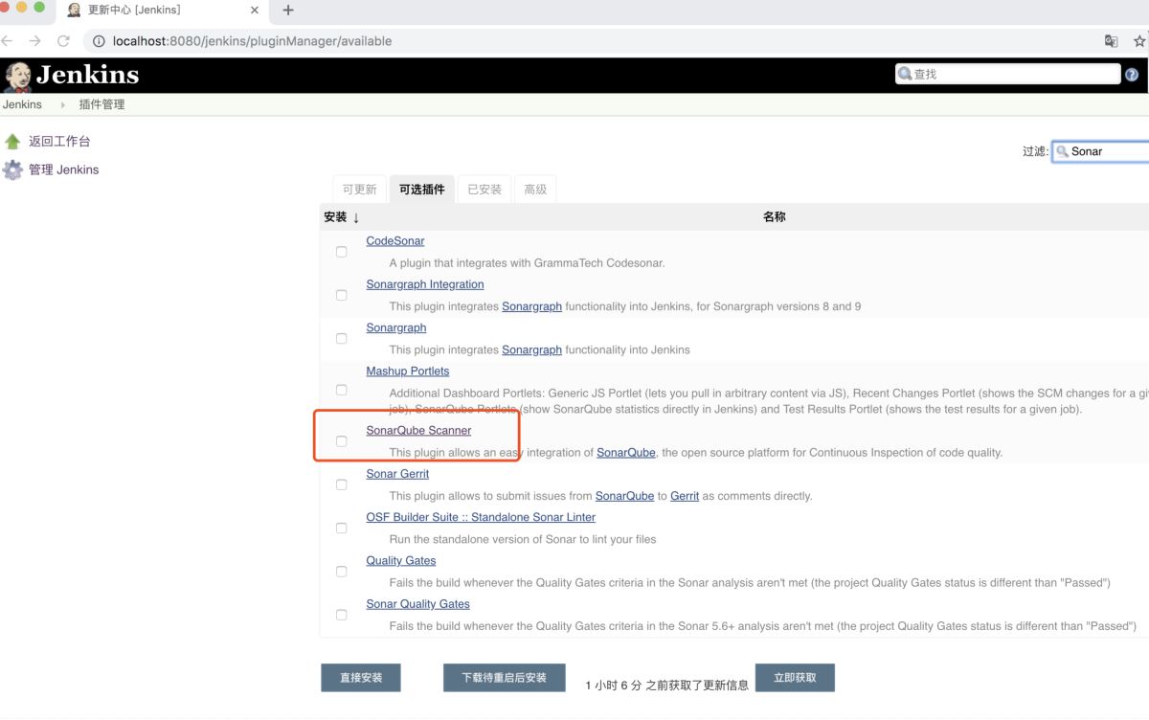Open a new browser tab with plus
This screenshot has height=720, width=1149.
288,11
